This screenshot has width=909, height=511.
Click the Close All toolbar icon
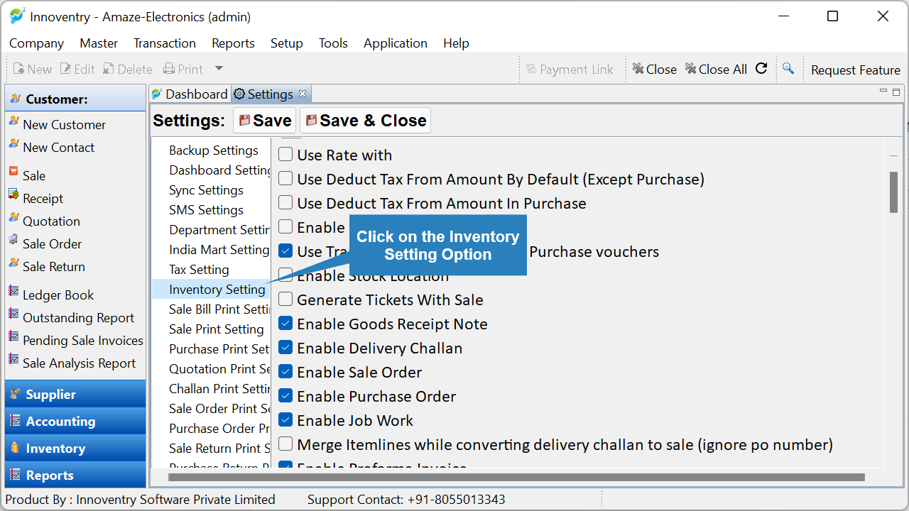690,69
